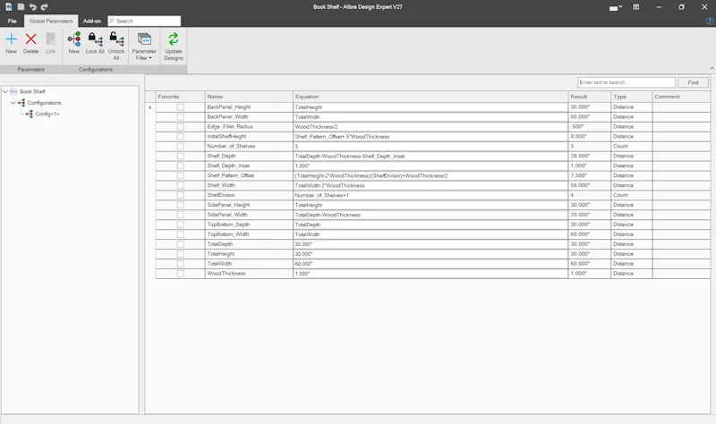
Task: Click the Comment column header
Action: (681, 97)
